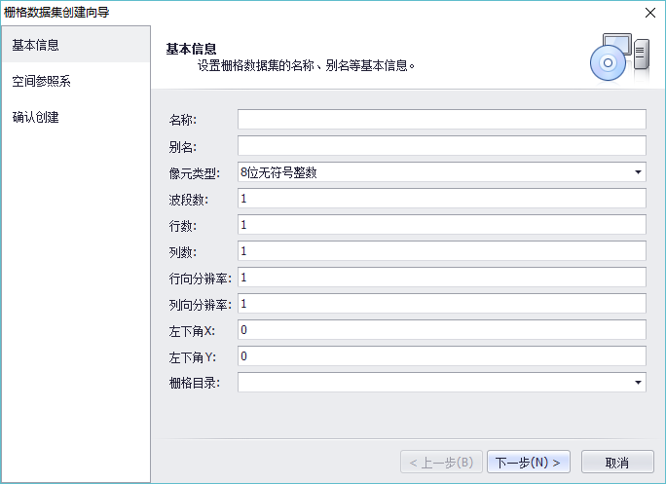The height and width of the screenshot is (484, 666).
Task: Click the disc and computer wizard icon
Action: 618,57
